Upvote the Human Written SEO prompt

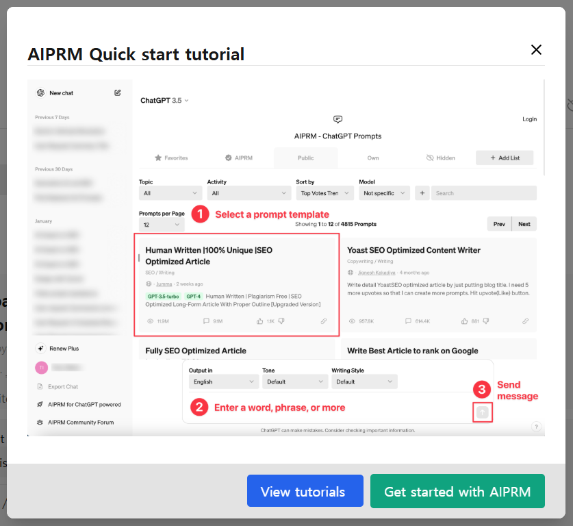(260, 321)
